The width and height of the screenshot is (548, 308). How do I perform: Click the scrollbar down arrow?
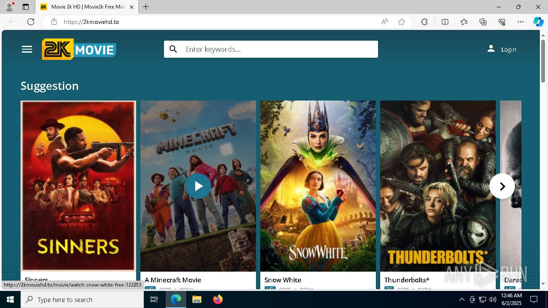coord(543,284)
